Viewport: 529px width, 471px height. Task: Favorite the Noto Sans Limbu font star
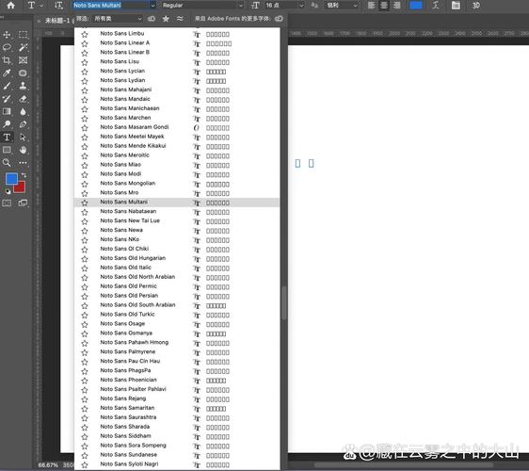click(85, 34)
